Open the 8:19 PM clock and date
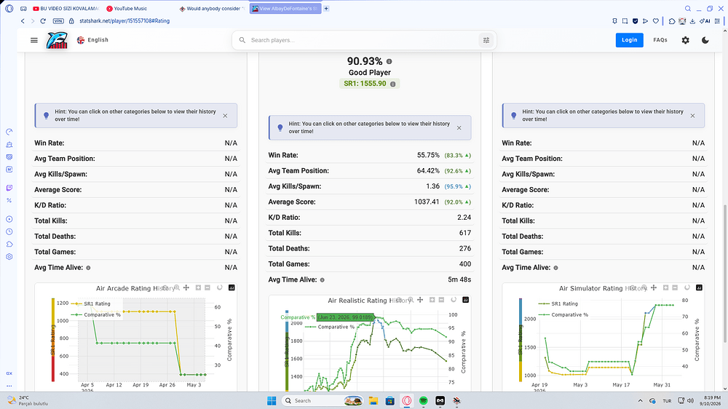 712,401
